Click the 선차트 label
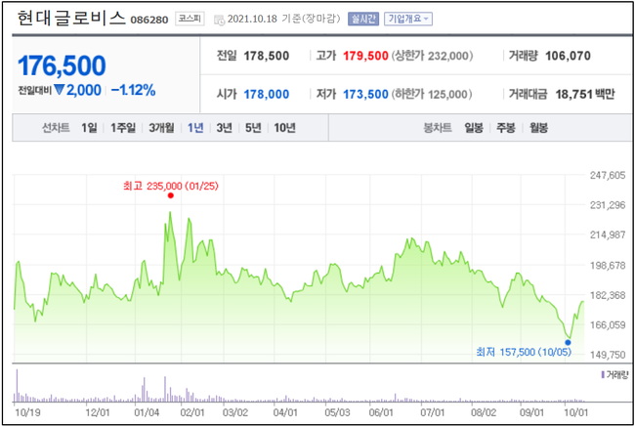635x426 pixels. pyautogui.click(x=56, y=128)
